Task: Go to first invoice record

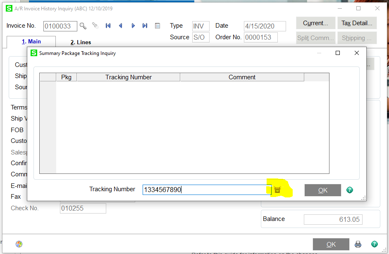Action: 108,26
